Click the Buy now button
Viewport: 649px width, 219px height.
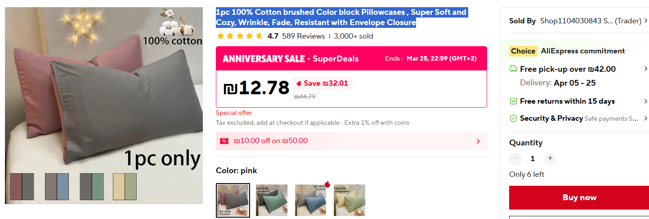(x=579, y=198)
